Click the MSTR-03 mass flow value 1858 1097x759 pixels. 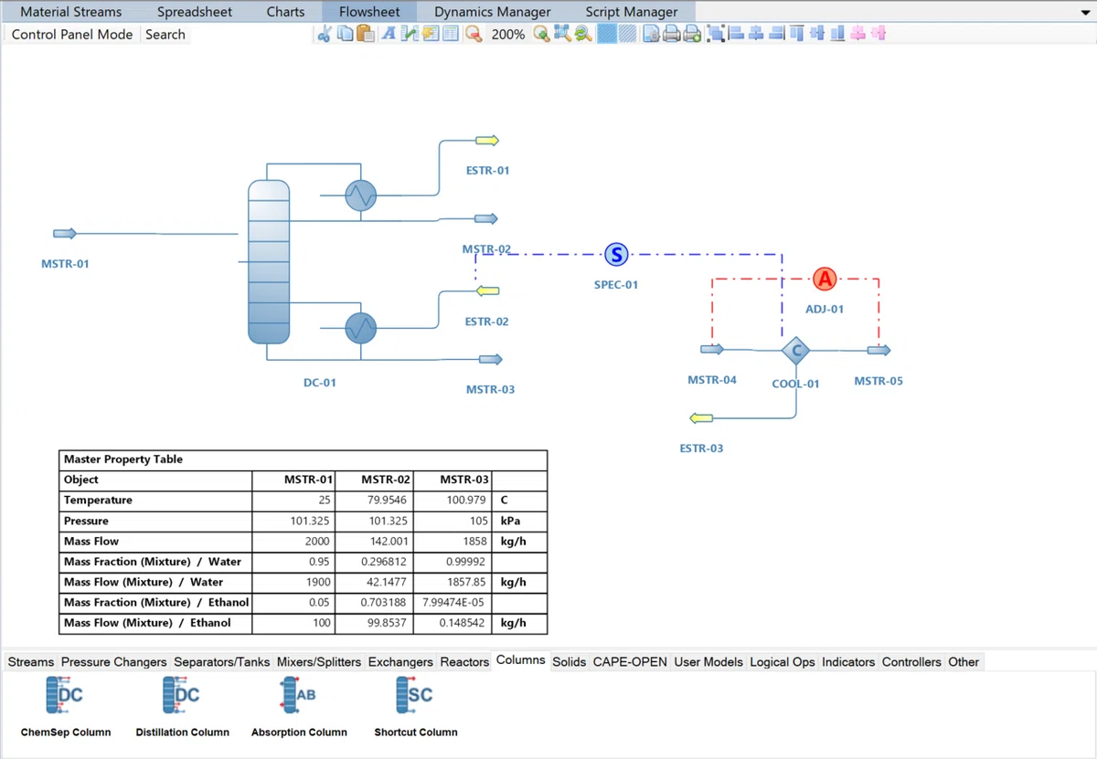(x=474, y=541)
